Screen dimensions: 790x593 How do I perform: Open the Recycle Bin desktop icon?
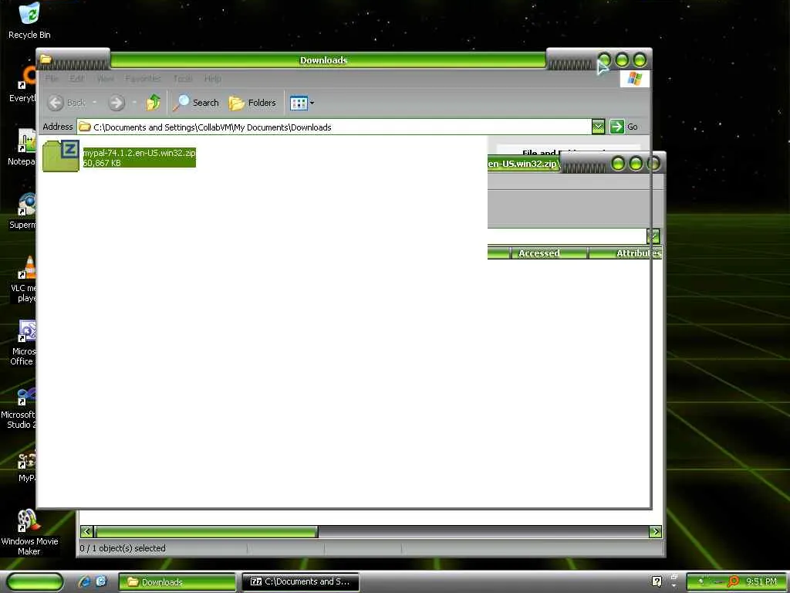[x=29, y=21]
